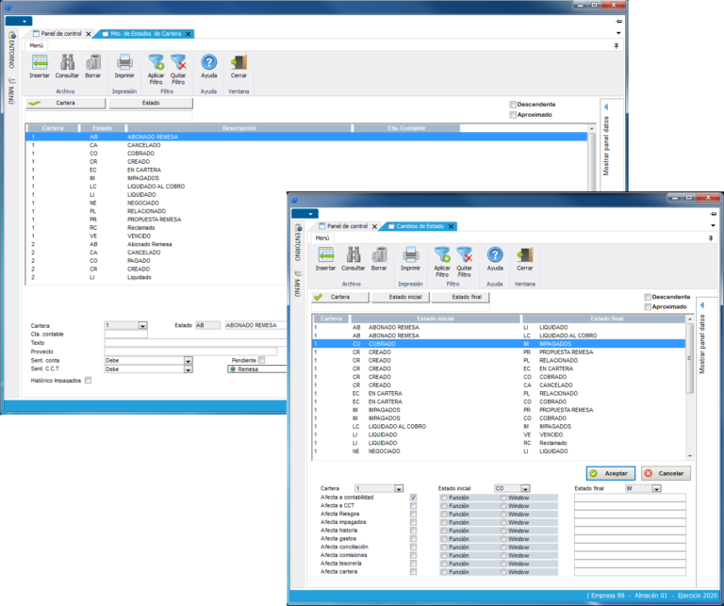
Task: Check Descendente in the Cambios de Estado window
Action: click(x=648, y=297)
